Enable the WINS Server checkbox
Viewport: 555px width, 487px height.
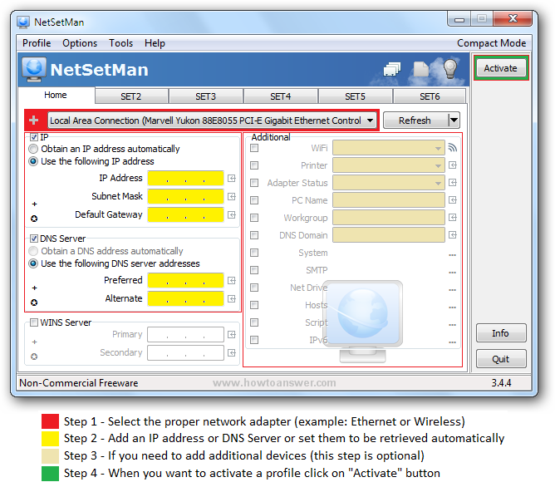(x=34, y=322)
